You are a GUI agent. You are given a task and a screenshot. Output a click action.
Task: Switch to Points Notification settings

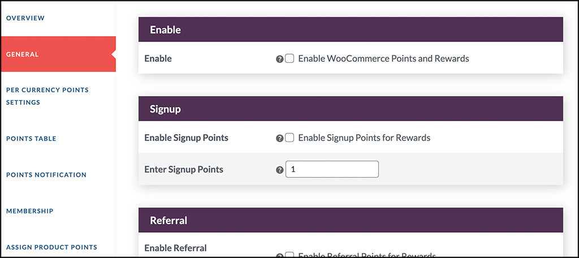coord(46,175)
